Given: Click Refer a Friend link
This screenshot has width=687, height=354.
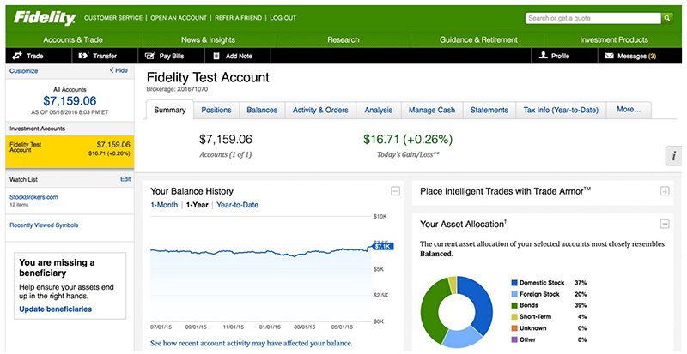Looking at the screenshot, I should [239, 18].
